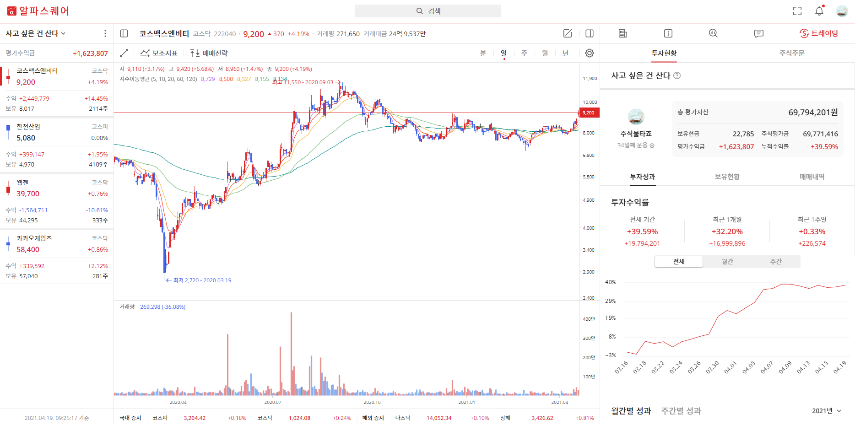
Task: Open the 2021년 year dropdown
Action: pos(827,411)
